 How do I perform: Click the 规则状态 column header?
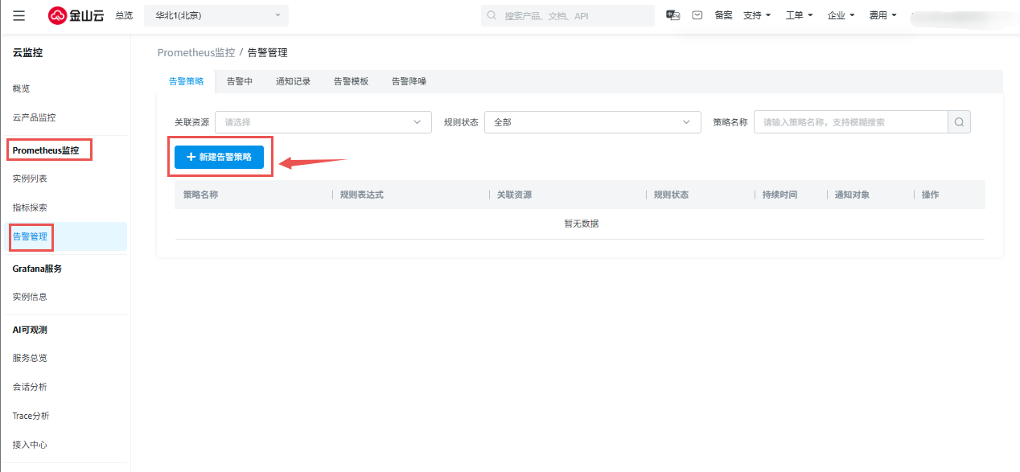671,195
